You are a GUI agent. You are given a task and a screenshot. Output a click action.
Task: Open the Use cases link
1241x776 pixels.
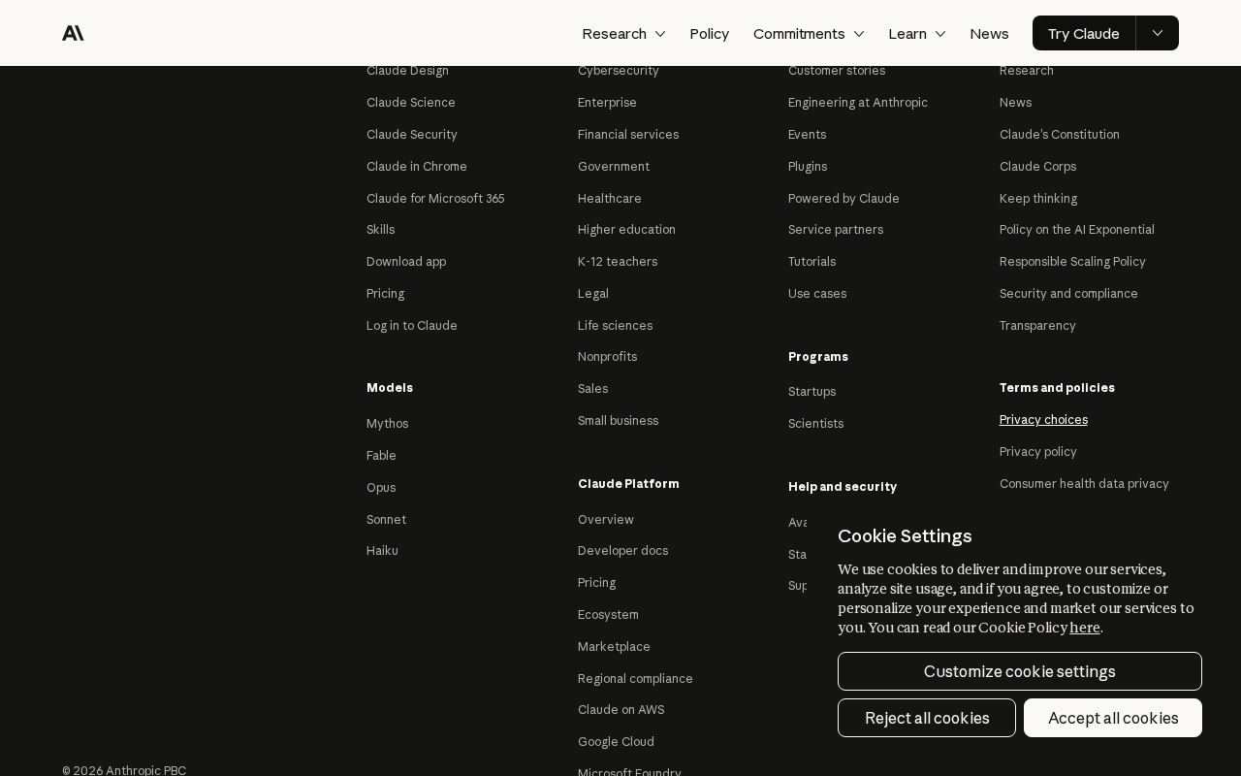coord(817,293)
